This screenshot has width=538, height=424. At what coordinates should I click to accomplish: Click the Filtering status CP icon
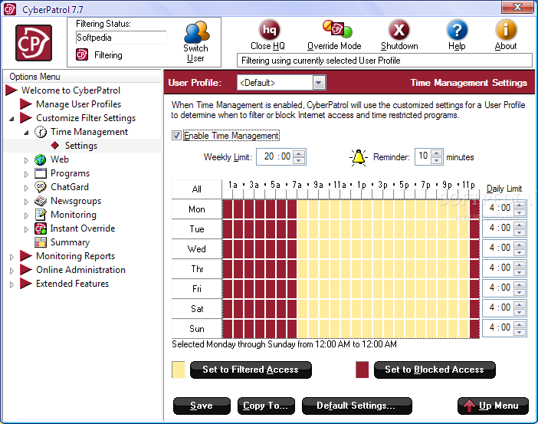pos(82,54)
